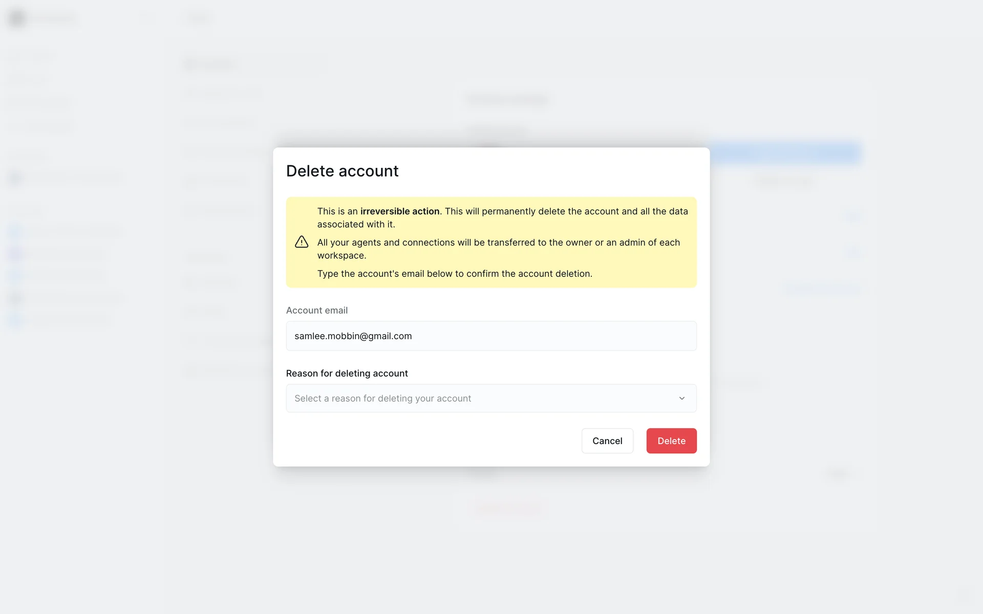Click the blurred red text below the dialog
This screenshot has height=614, width=983.
tap(507, 509)
